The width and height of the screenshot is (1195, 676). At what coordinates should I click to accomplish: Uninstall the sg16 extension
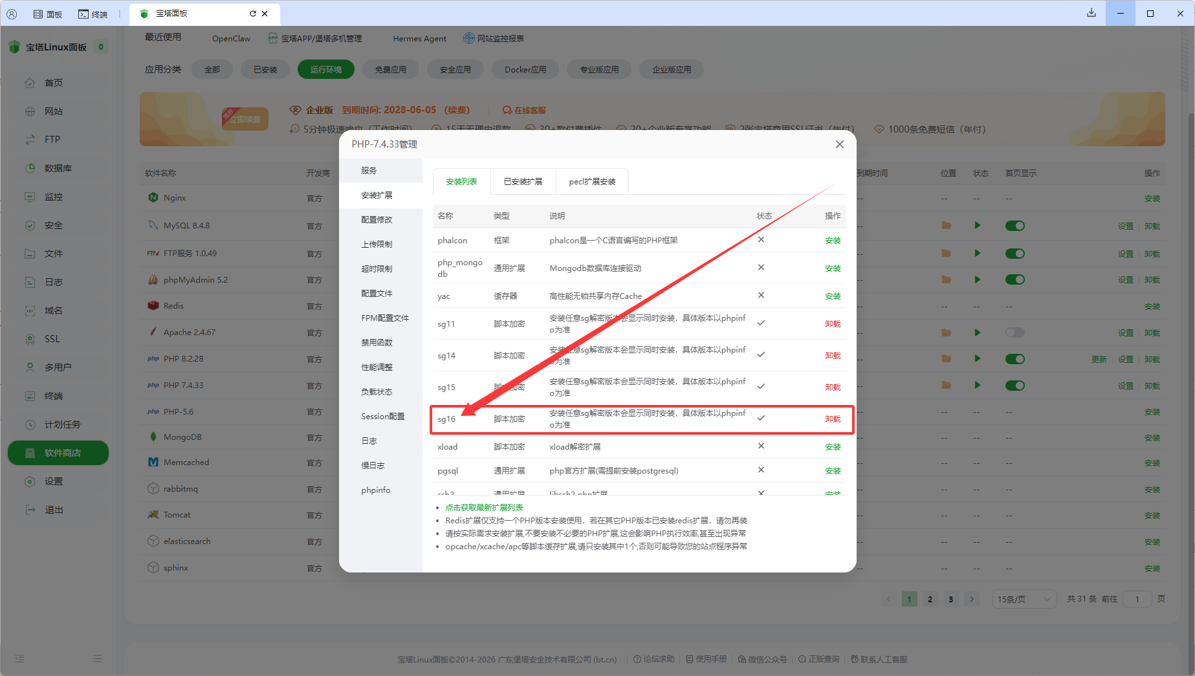pos(833,419)
